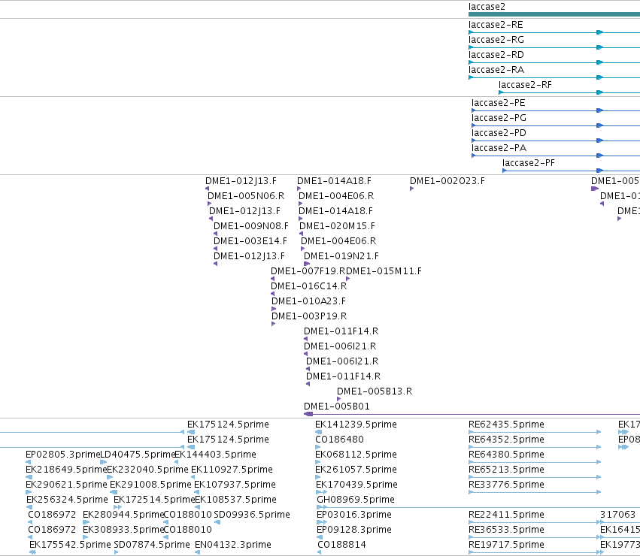
Task: Select the EP09128.3prime label
Action: pyautogui.click(x=354, y=530)
